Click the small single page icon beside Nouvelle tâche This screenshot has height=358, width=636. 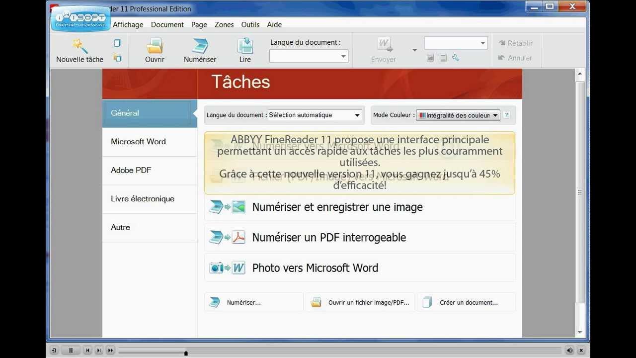coord(117,43)
